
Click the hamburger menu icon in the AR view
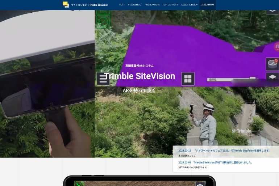tap(103, 79)
